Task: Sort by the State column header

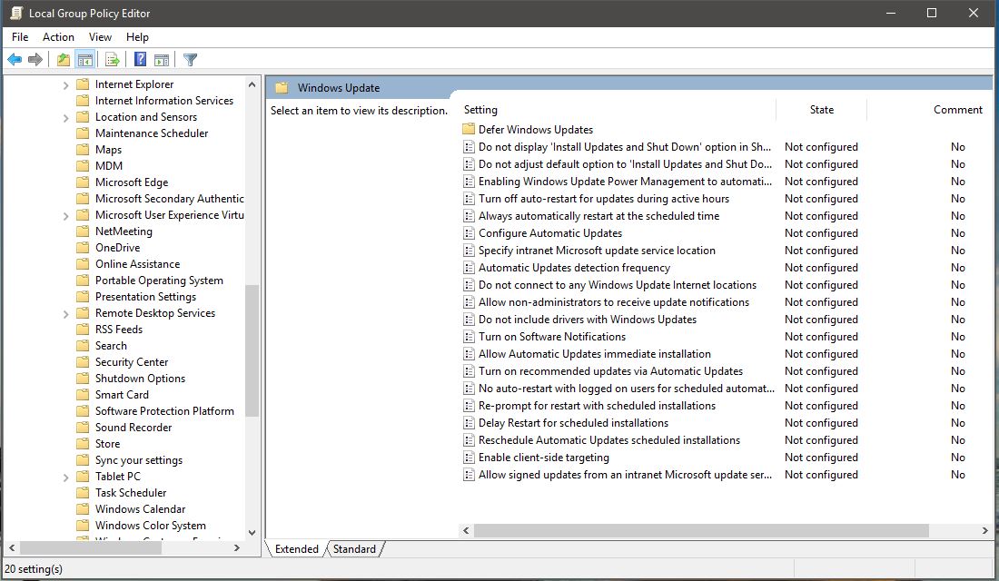Action: [x=821, y=110]
